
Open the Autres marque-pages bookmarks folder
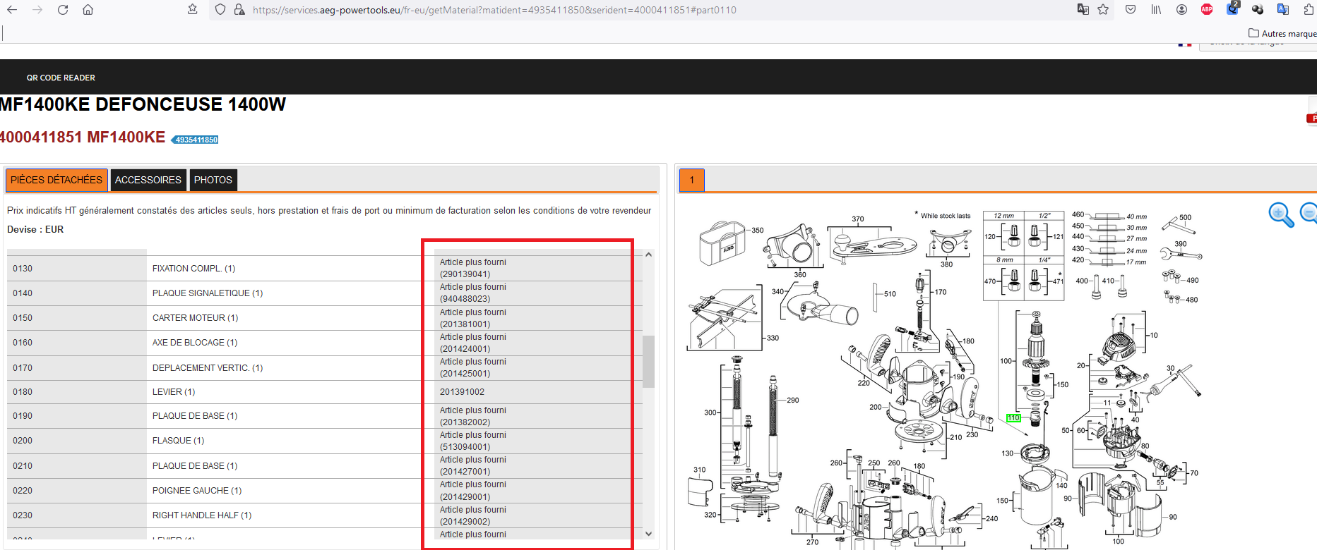point(1282,33)
